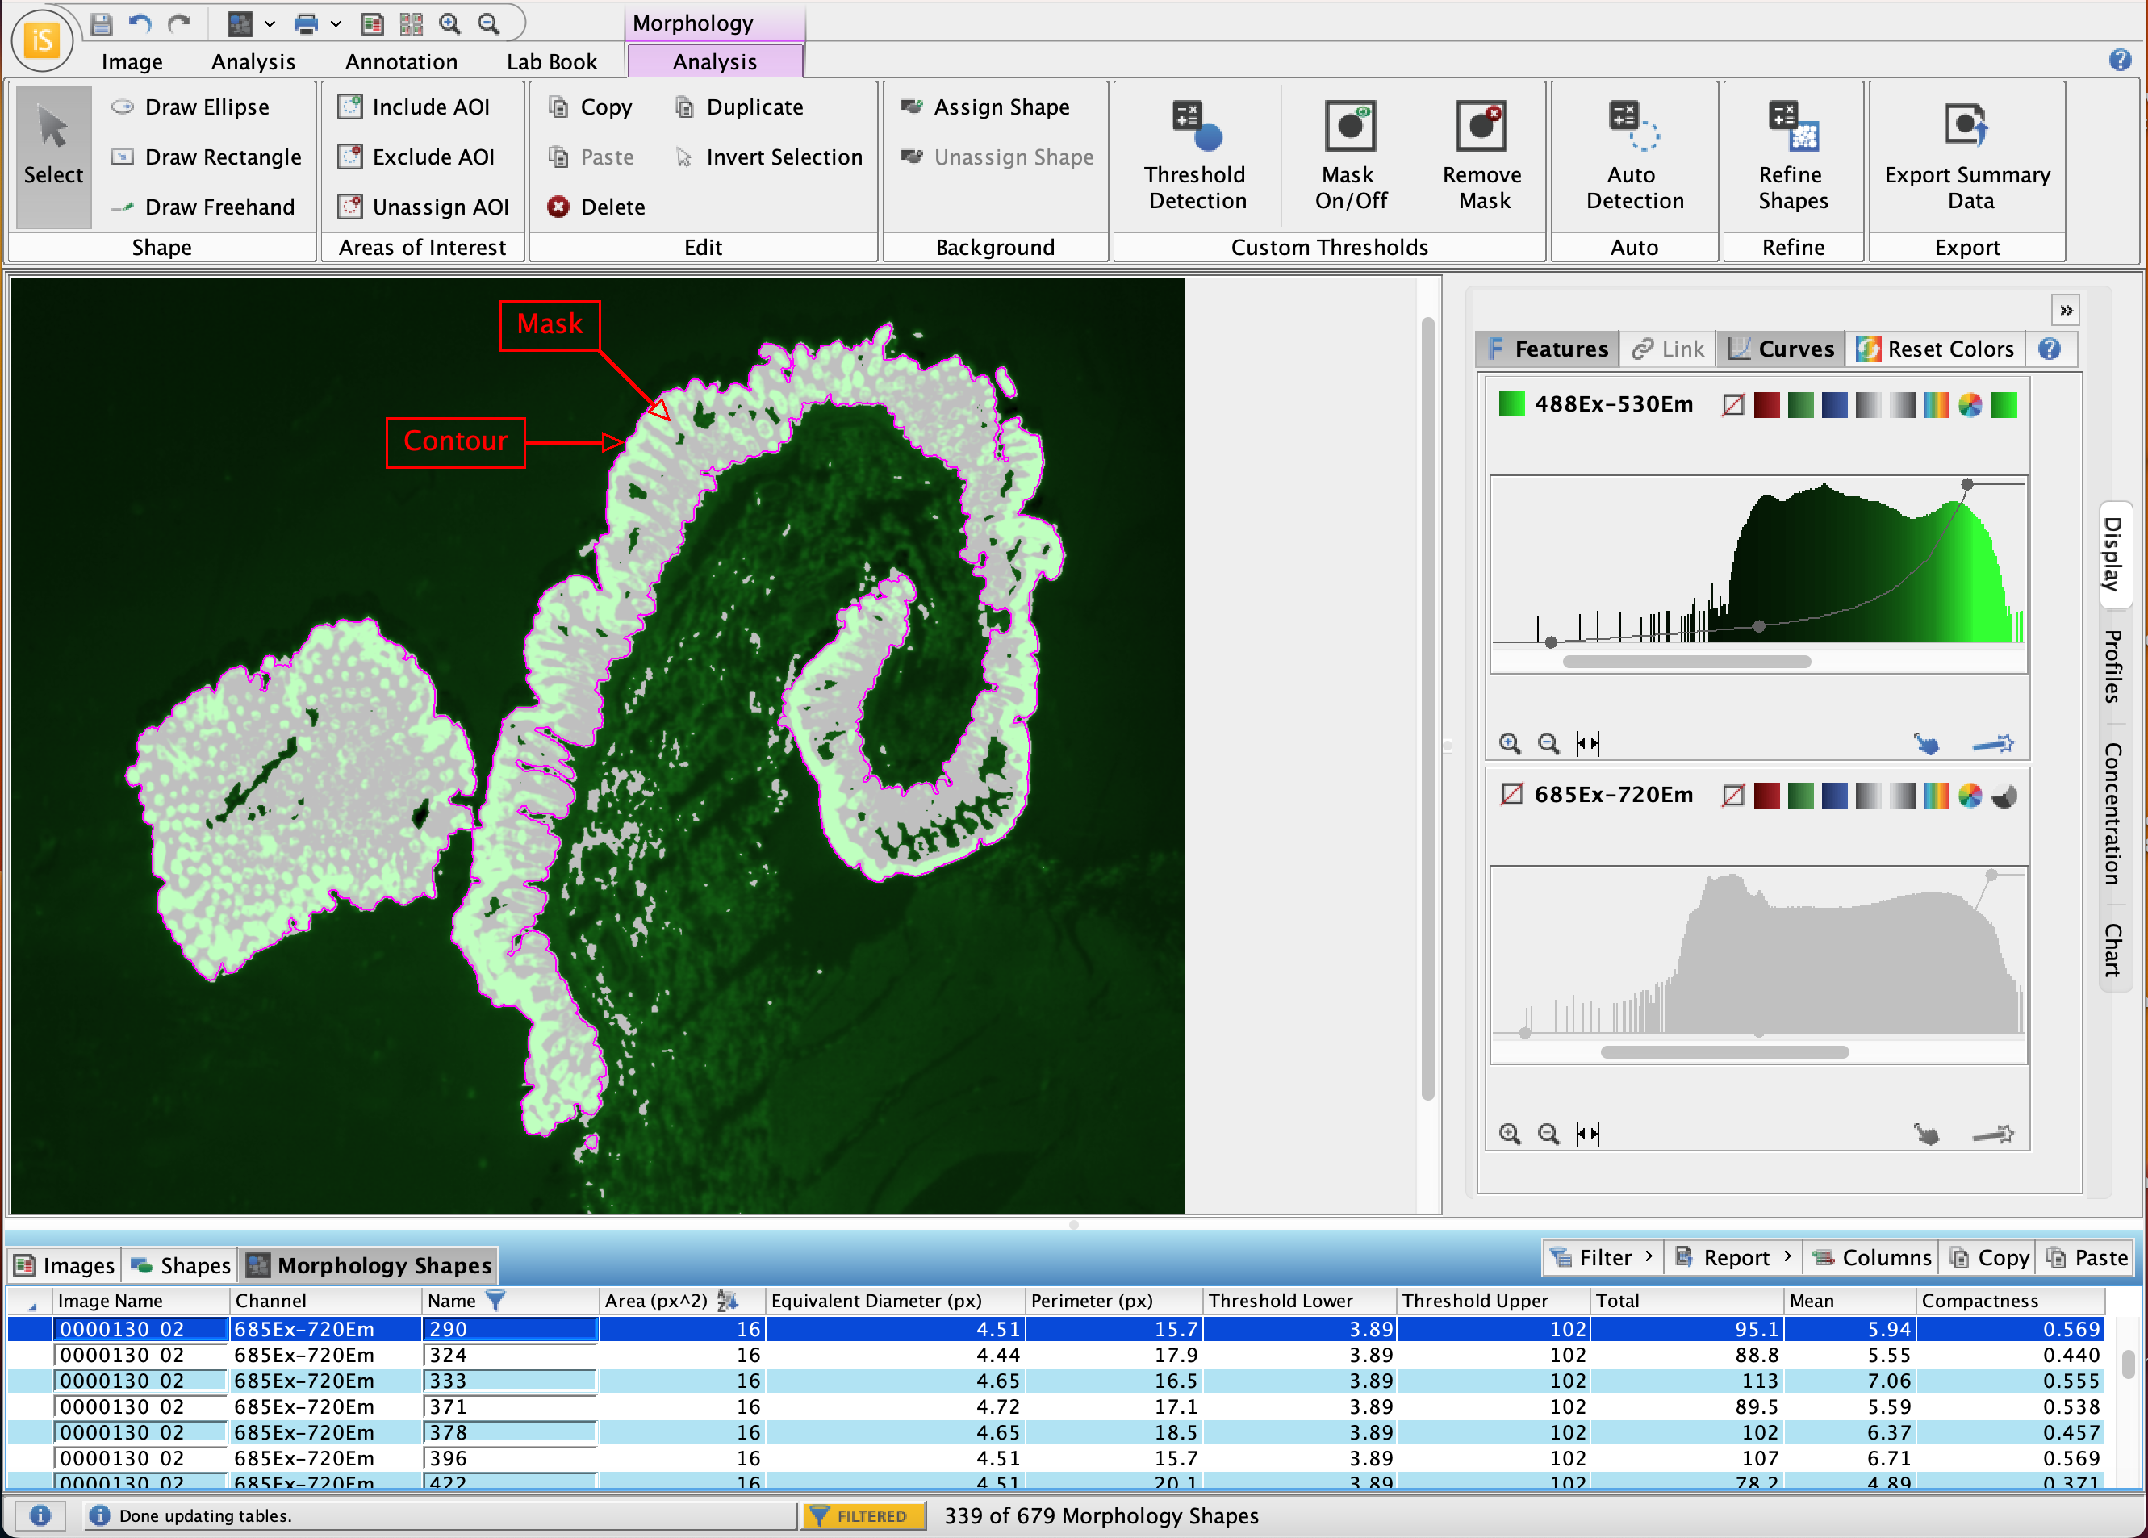Expand the Report menu
This screenshot has width=2148, height=1538.
click(x=1733, y=1258)
